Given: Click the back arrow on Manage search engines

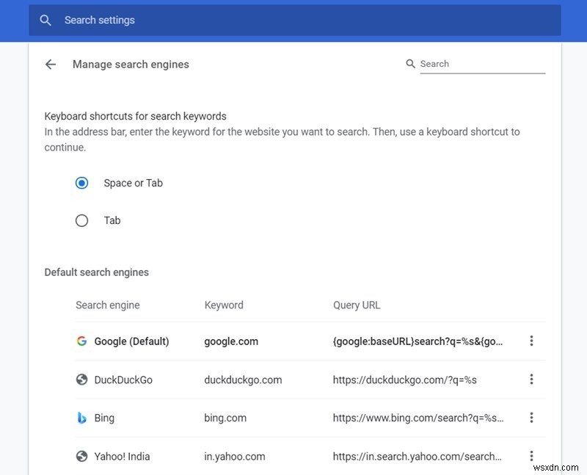Looking at the screenshot, I should (x=50, y=64).
